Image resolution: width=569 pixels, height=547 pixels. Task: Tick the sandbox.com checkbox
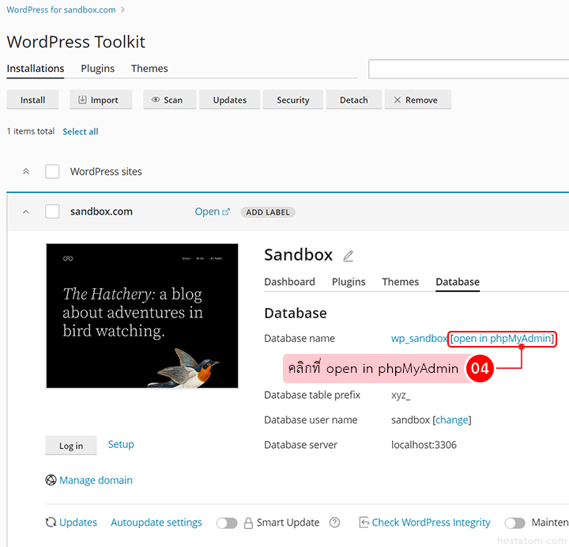[x=52, y=211]
